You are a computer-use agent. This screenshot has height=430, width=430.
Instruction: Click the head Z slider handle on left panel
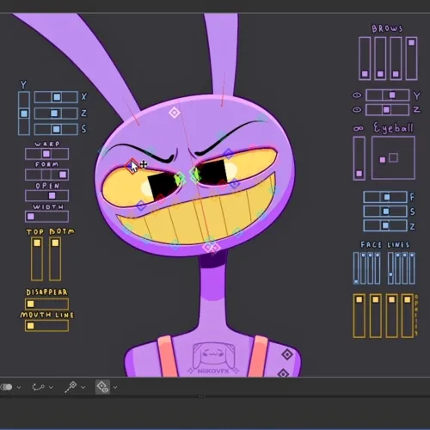[54, 114]
